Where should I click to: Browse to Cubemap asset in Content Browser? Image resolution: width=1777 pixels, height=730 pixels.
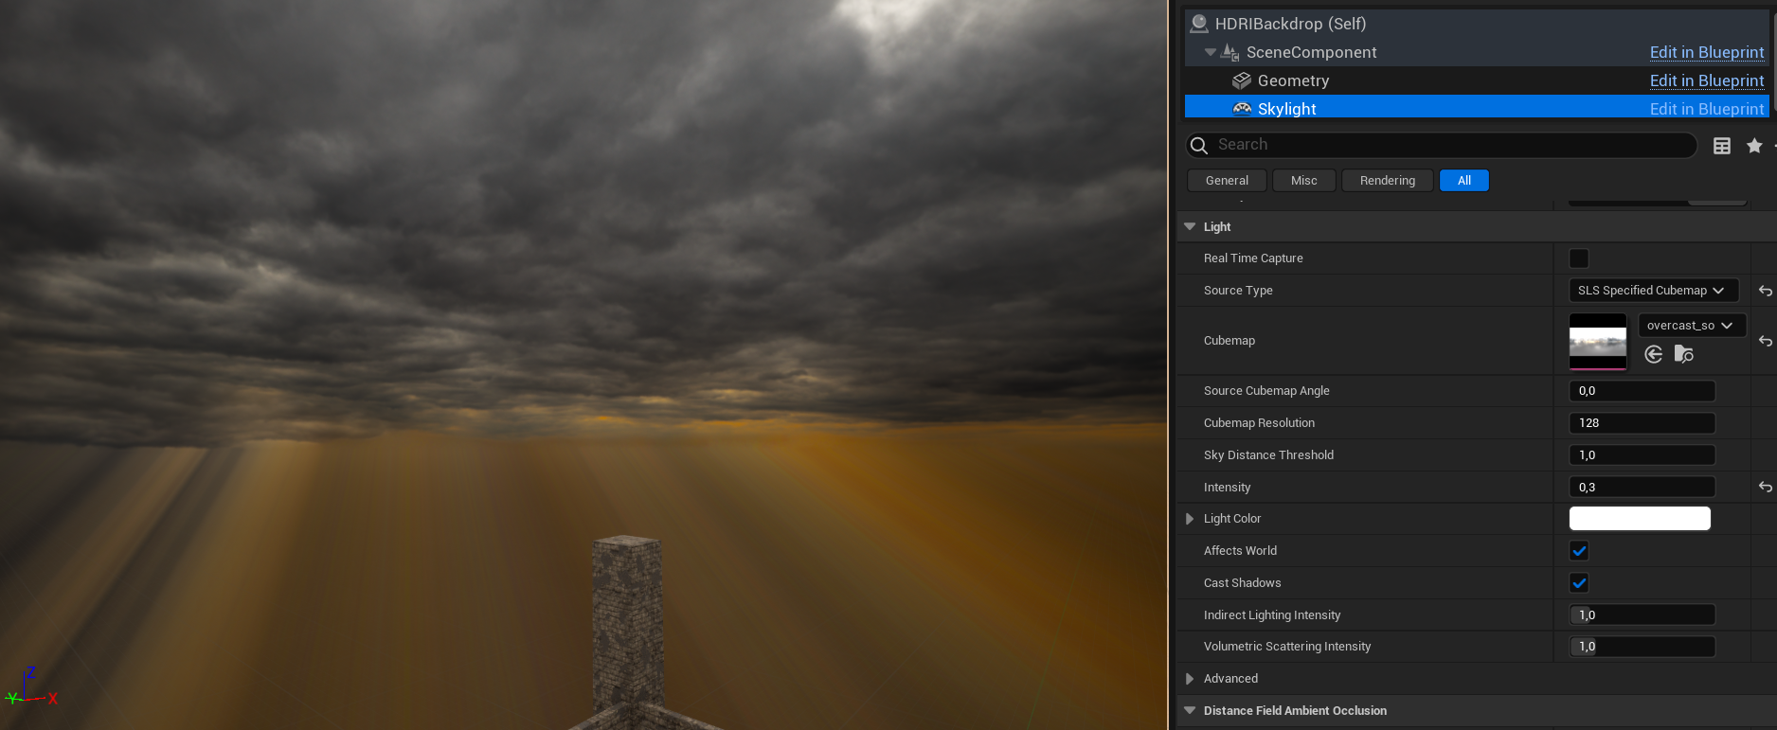(1684, 354)
